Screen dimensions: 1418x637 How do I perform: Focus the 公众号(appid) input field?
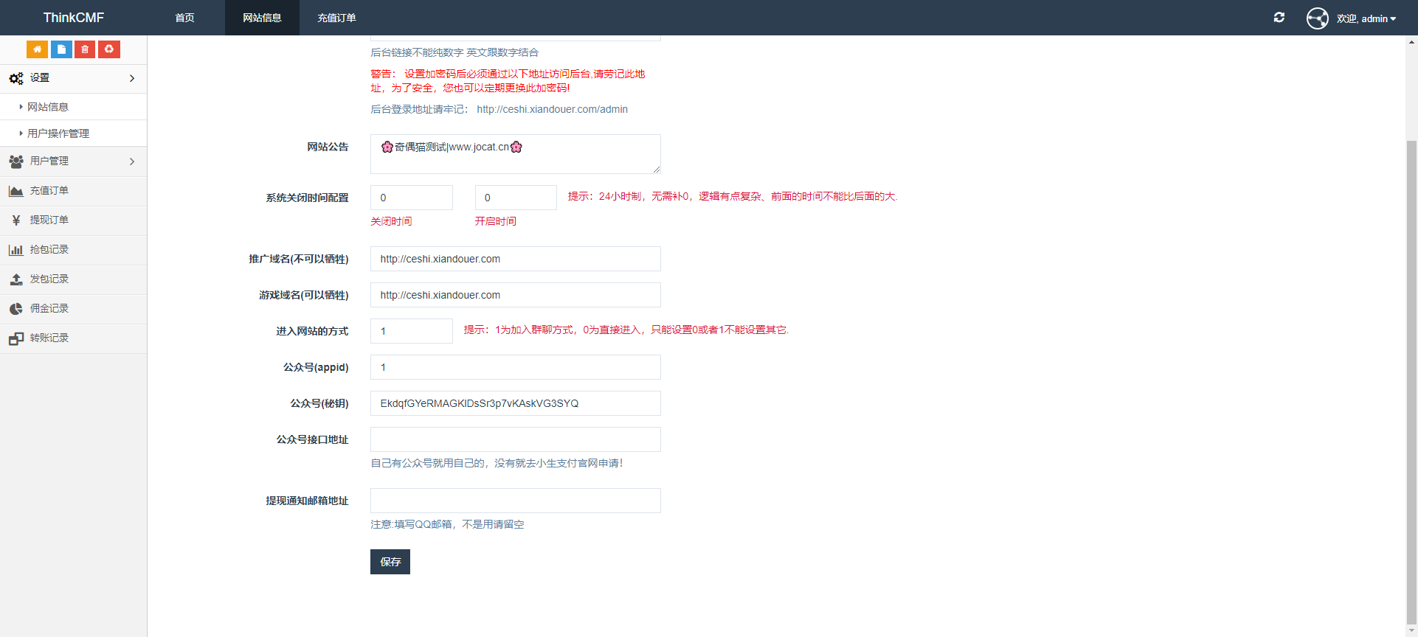pyautogui.click(x=516, y=367)
